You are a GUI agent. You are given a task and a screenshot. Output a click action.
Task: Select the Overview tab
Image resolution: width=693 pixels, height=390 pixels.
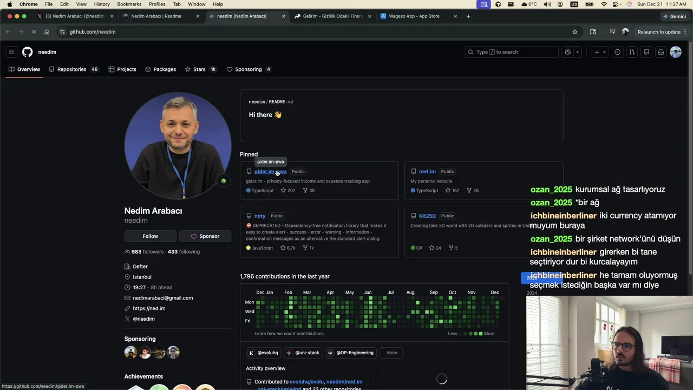click(x=24, y=69)
